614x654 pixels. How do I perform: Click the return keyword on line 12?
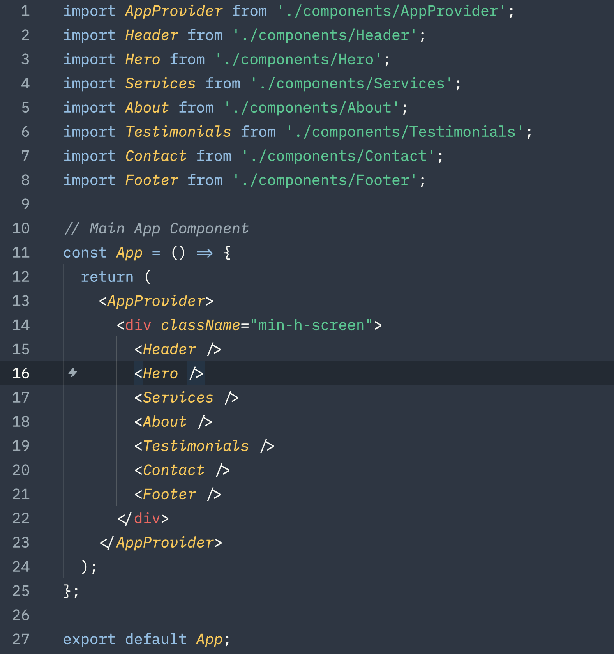[107, 277]
